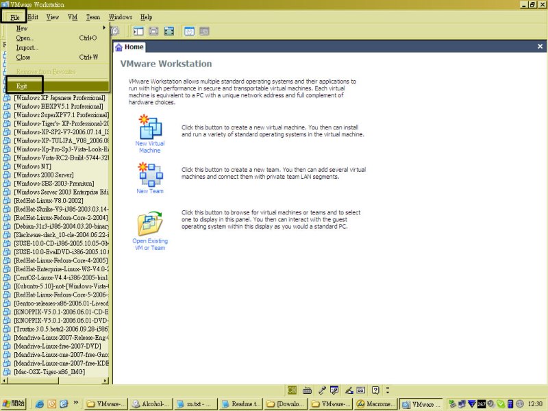The image size is (548, 411).
Task: Switch to Readme.t taskbar window
Action: click(x=241, y=404)
